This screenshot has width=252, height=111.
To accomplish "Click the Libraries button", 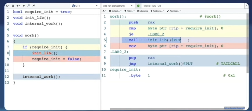I will (x=143, y=11).
